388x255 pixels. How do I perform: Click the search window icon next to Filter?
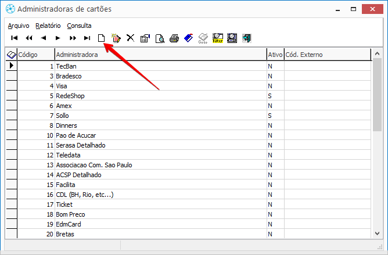(x=232, y=38)
